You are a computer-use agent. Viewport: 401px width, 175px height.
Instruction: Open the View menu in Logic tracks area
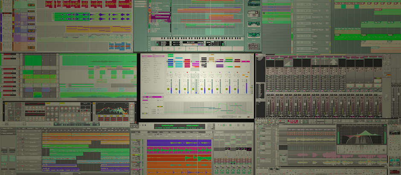(37, 128)
